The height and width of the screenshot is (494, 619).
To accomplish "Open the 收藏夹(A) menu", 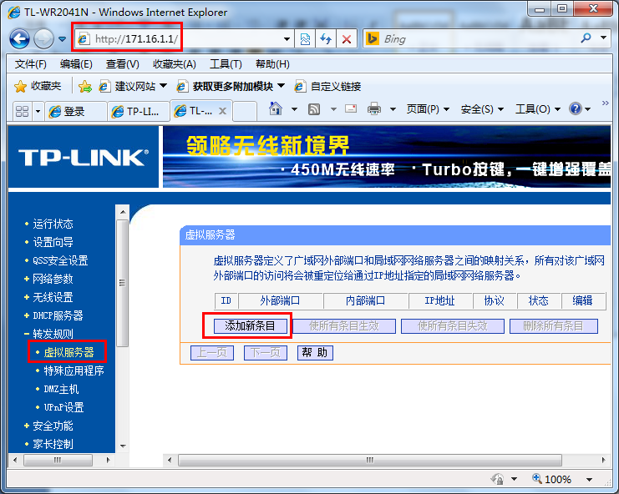I will coord(174,64).
